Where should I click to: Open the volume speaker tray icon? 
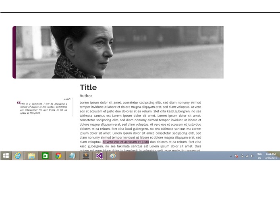tap(252, 156)
